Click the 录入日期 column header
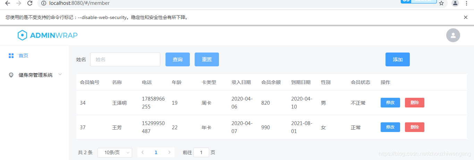The width and height of the screenshot is (474, 160). click(241, 82)
